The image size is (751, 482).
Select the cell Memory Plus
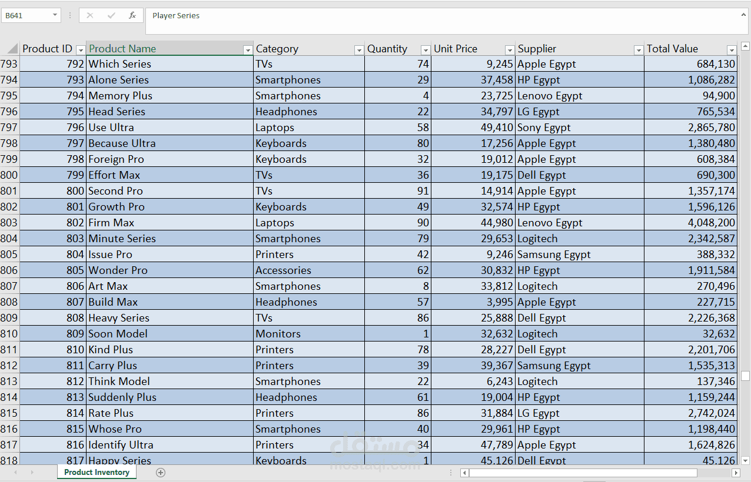coord(170,96)
